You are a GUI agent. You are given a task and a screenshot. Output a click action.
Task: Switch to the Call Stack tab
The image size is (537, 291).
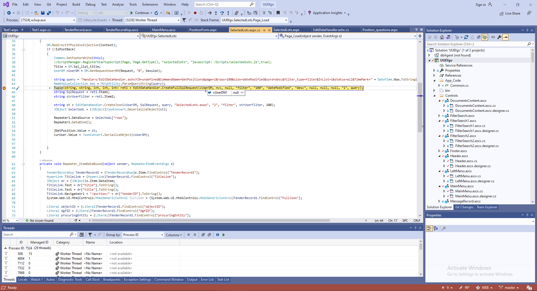coord(93,280)
